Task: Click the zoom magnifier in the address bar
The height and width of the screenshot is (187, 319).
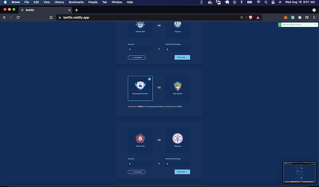Action: pos(242,17)
